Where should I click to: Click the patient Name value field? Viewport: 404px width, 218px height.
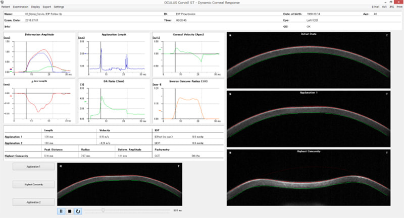(x=43, y=14)
